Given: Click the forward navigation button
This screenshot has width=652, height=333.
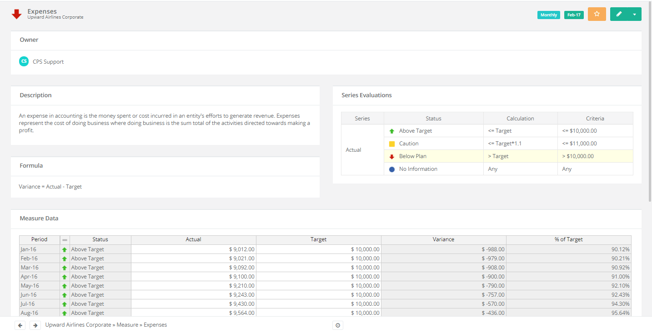Looking at the screenshot, I should [x=35, y=325].
